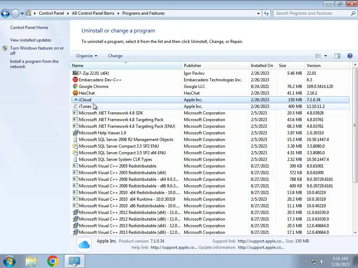Sort by Installed On column header
The image size is (358, 268).
tap(263, 66)
